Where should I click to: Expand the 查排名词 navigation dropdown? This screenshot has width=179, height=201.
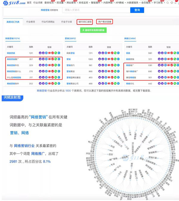(x=49, y=3)
